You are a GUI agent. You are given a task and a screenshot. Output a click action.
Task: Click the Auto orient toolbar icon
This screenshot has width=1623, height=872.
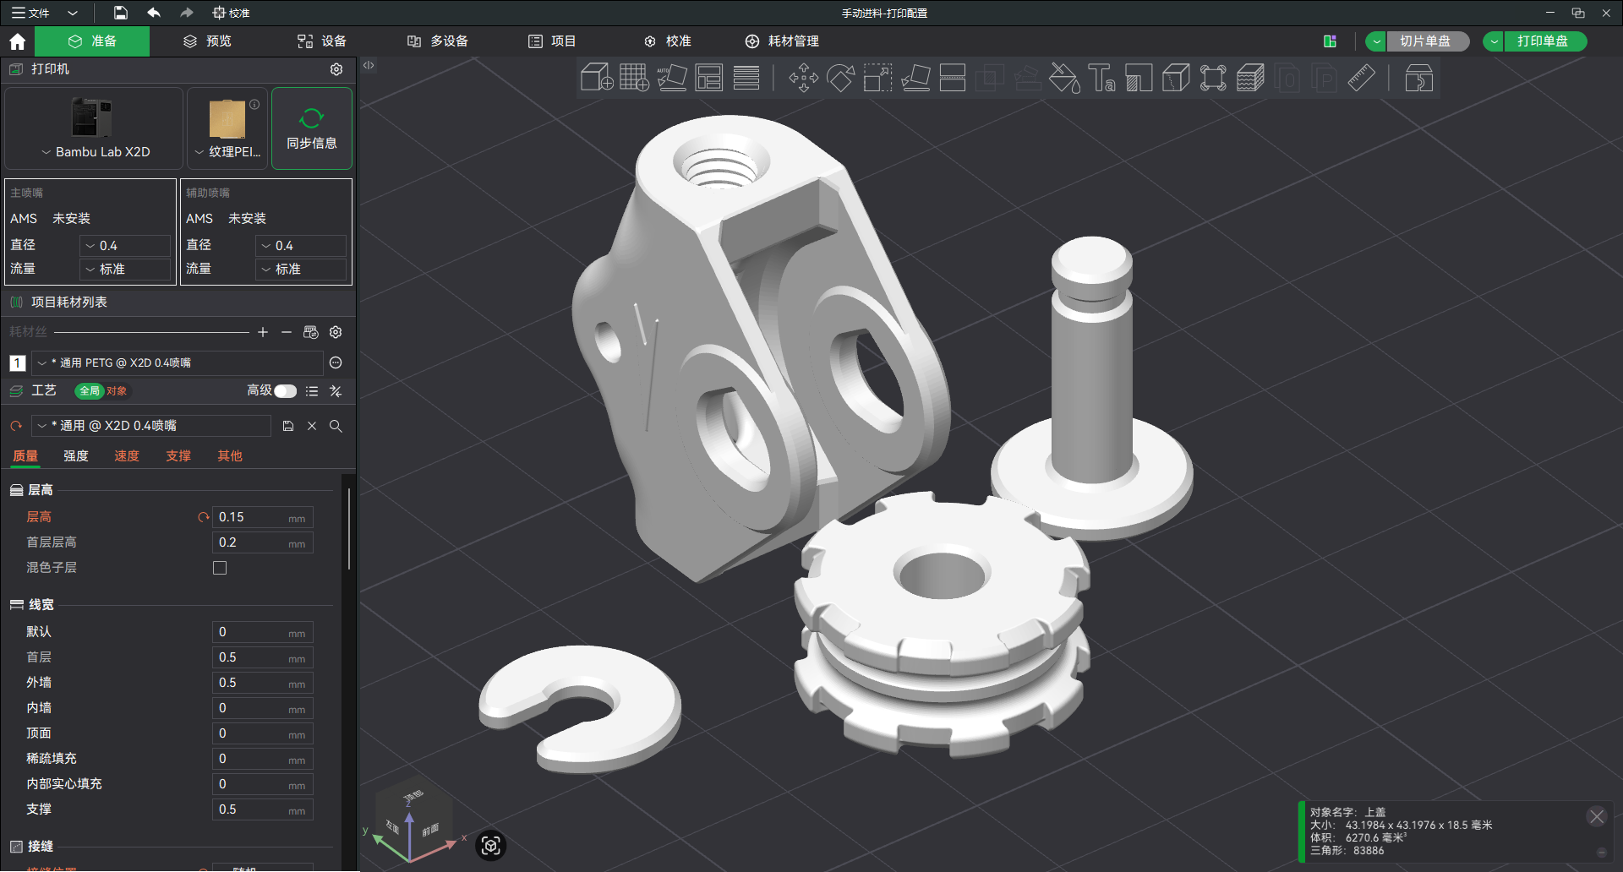click(671, 78)
